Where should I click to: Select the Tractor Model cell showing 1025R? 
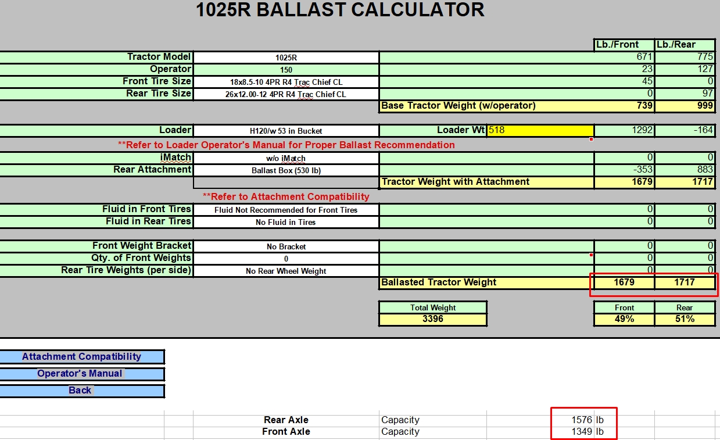pyautogui.click(x=286, y=58)
